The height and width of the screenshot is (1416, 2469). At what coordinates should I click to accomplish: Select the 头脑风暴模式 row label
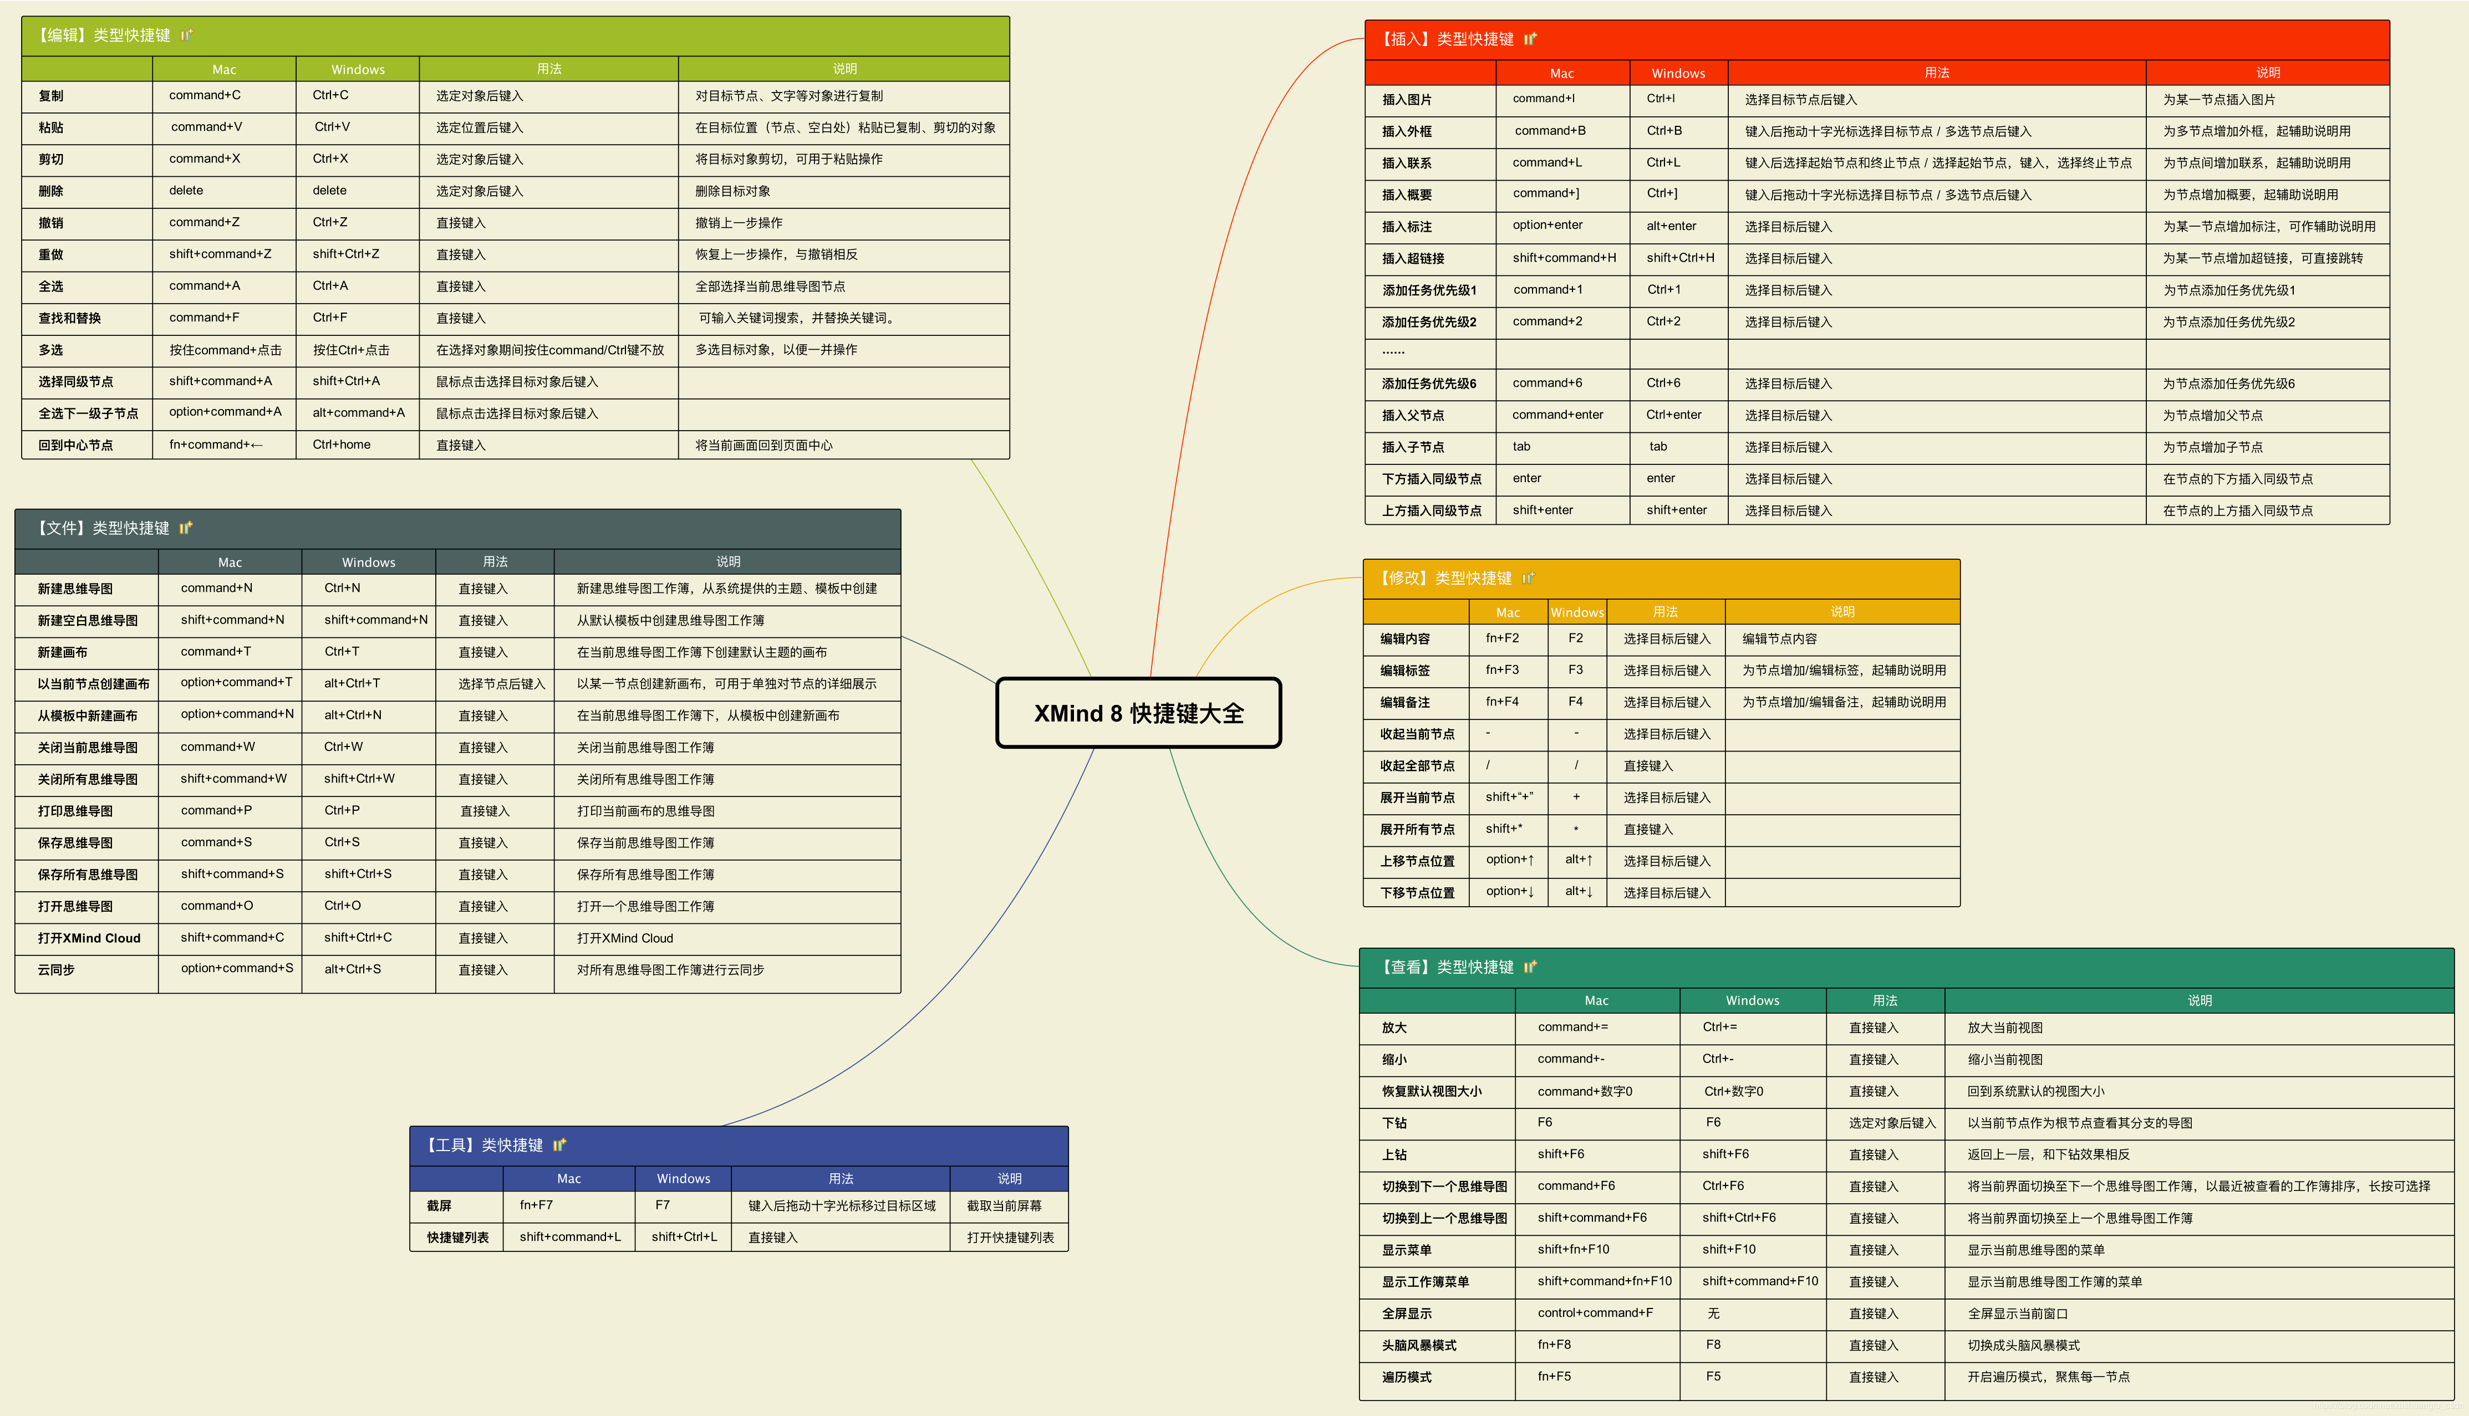point(1418,1345)
